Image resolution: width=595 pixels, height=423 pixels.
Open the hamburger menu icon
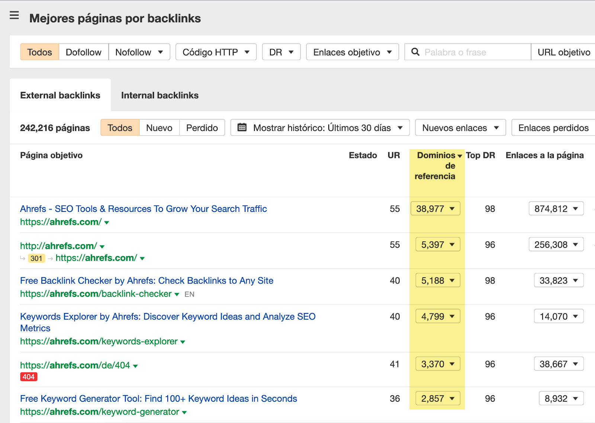pyautogui.click(x=14, y=15)
